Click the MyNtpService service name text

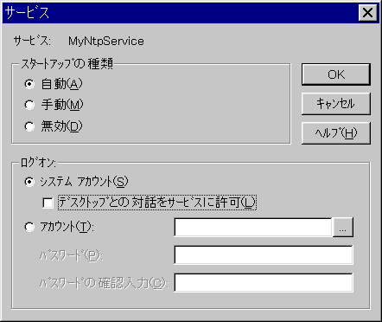tap(106, 42)
